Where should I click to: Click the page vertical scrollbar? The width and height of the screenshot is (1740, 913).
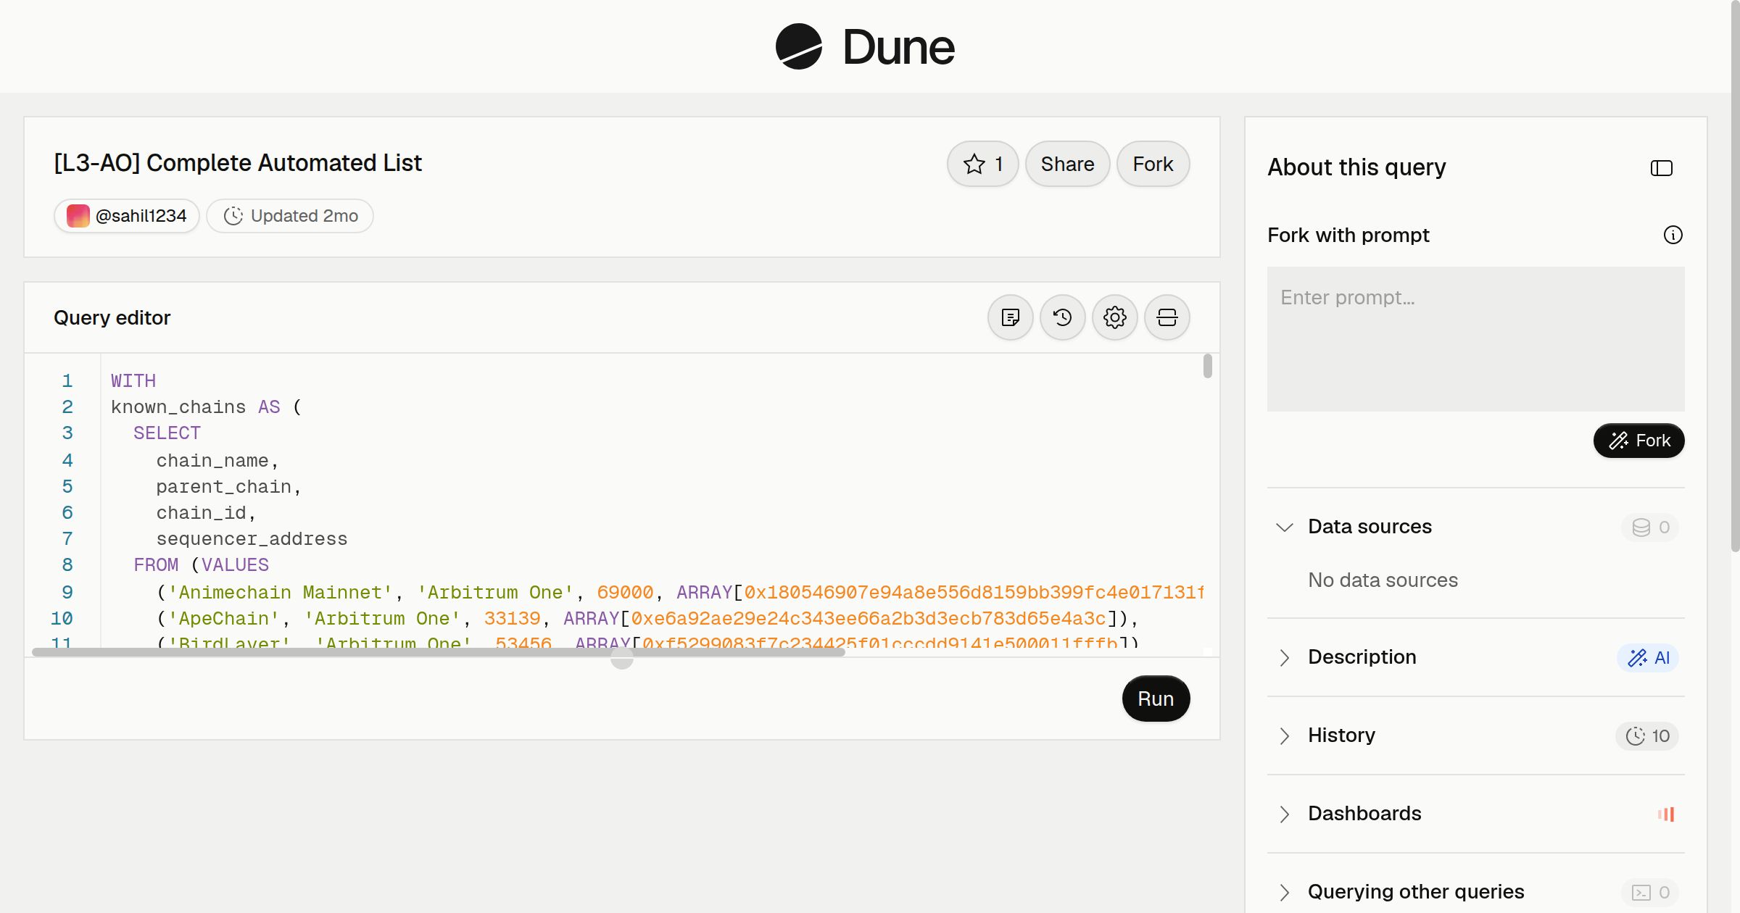pos(1735,275)
